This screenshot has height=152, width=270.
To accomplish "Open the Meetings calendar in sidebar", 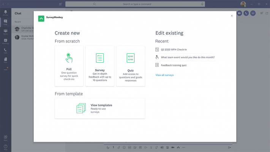I will click(6, 41).
